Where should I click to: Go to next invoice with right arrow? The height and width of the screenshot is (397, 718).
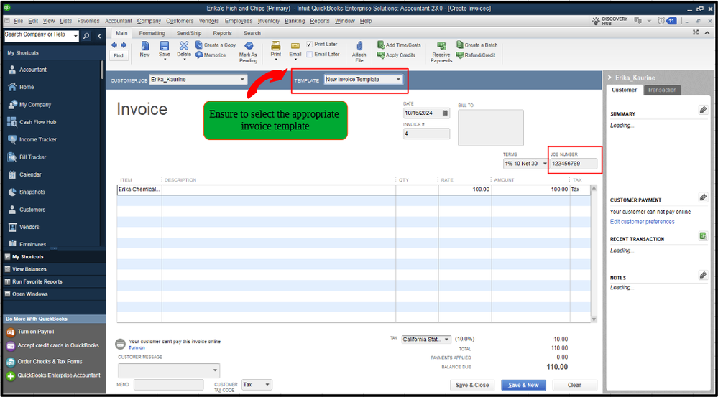(x=124, y=45)
